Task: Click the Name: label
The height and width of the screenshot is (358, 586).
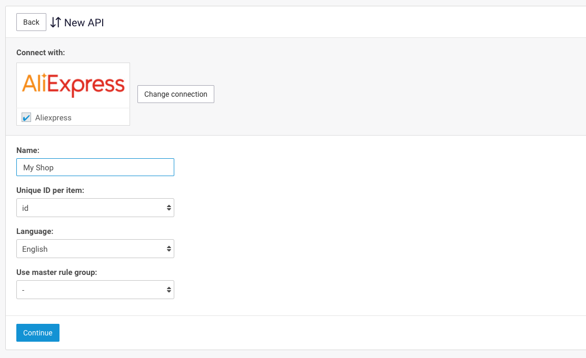Action: click(x=28, y=150)
